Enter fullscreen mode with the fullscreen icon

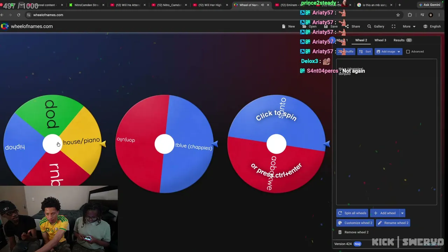393,27
